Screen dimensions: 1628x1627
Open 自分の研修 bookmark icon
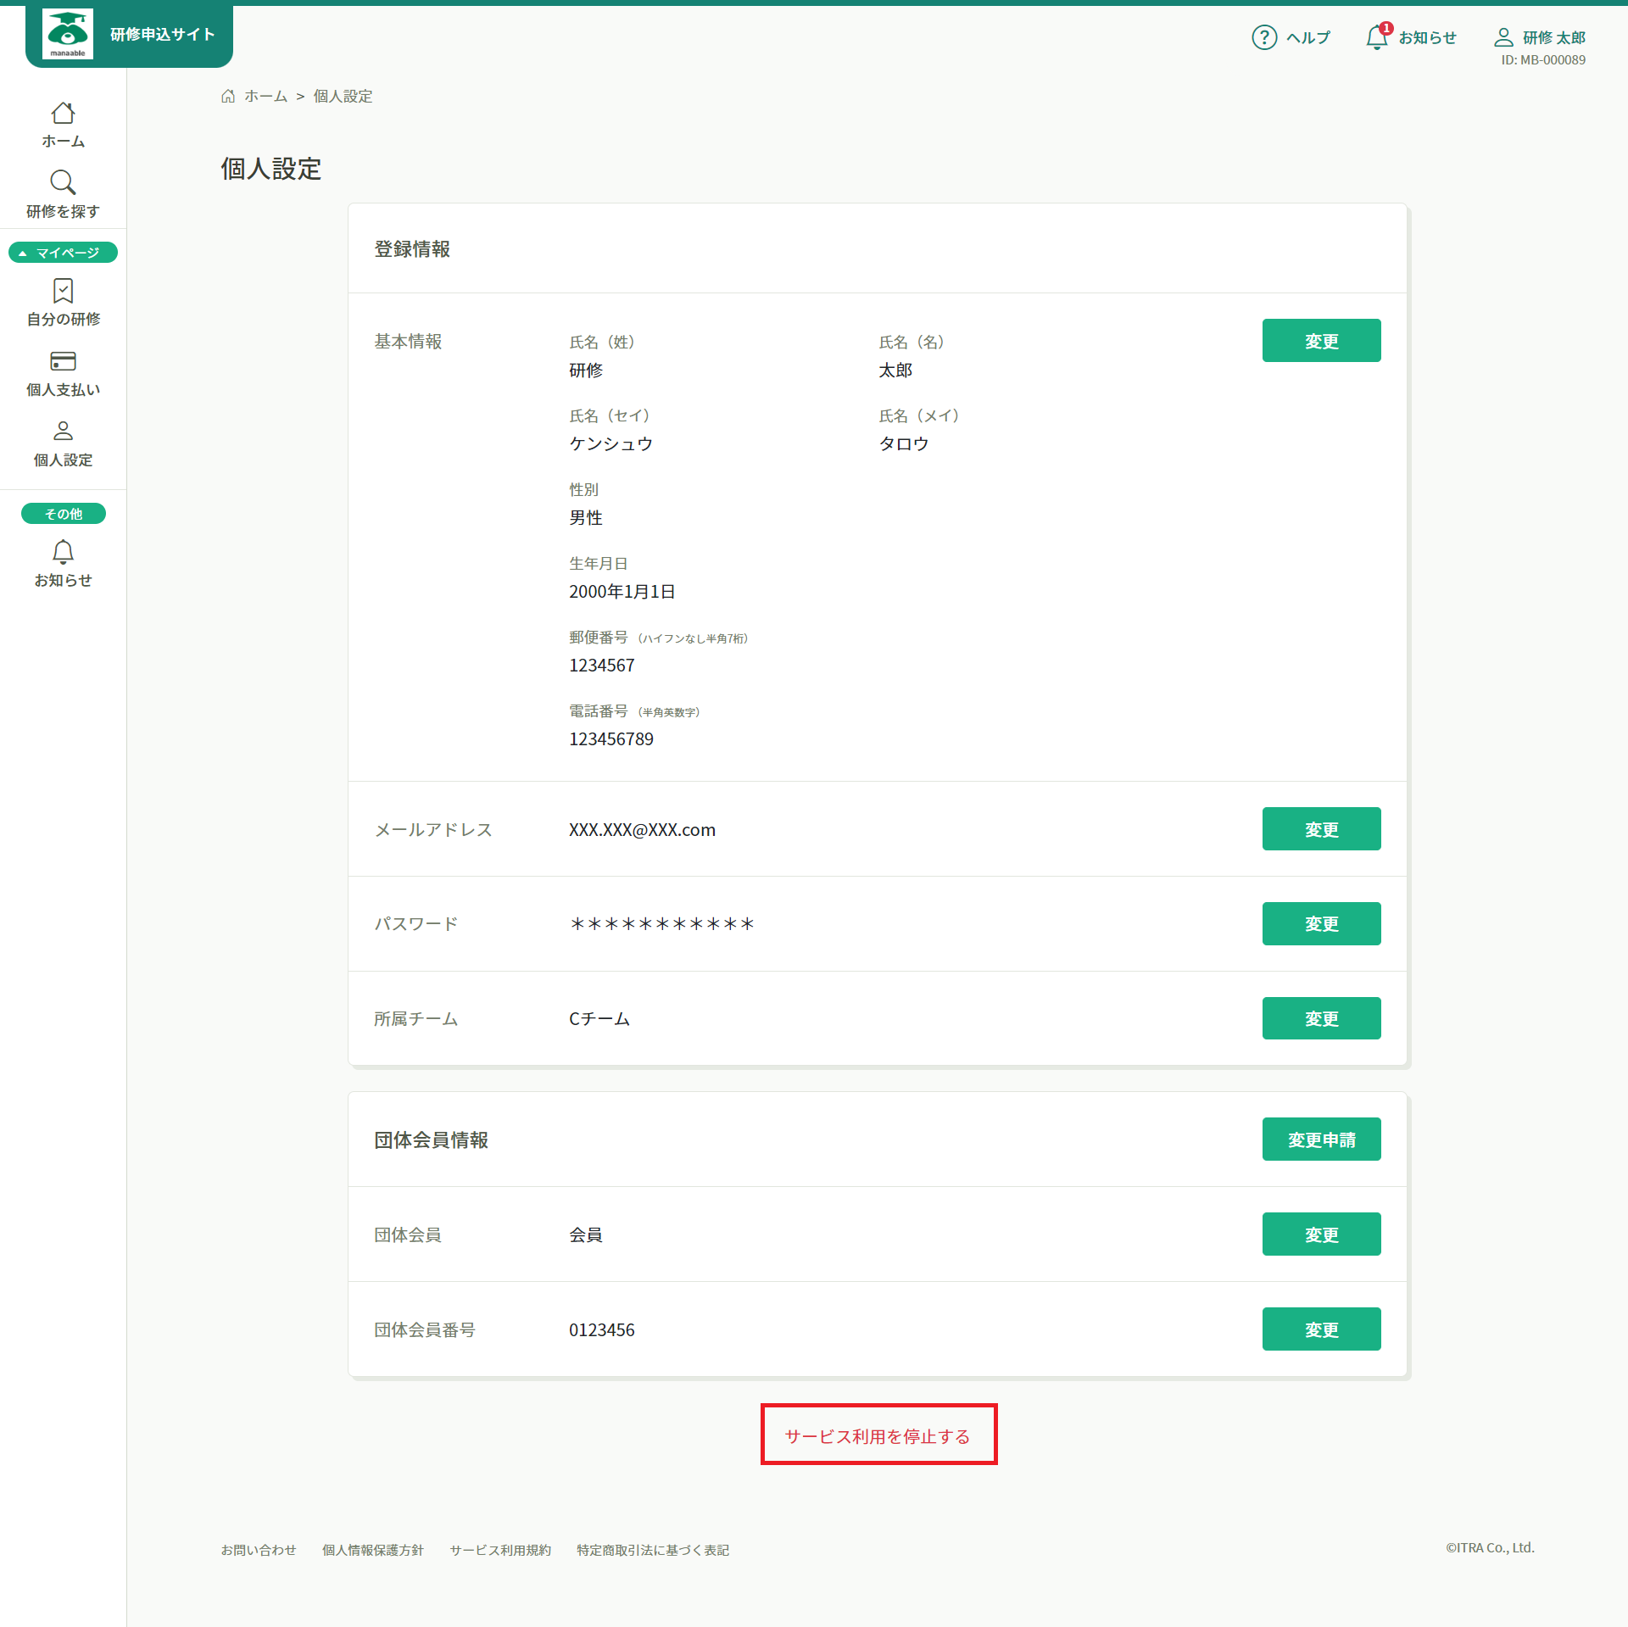click(x=63, y=291)
